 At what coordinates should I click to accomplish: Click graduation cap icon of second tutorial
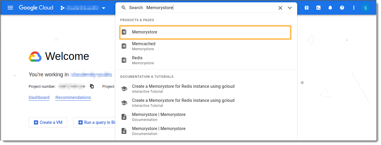pyautogui.click(x=124, y=103)
